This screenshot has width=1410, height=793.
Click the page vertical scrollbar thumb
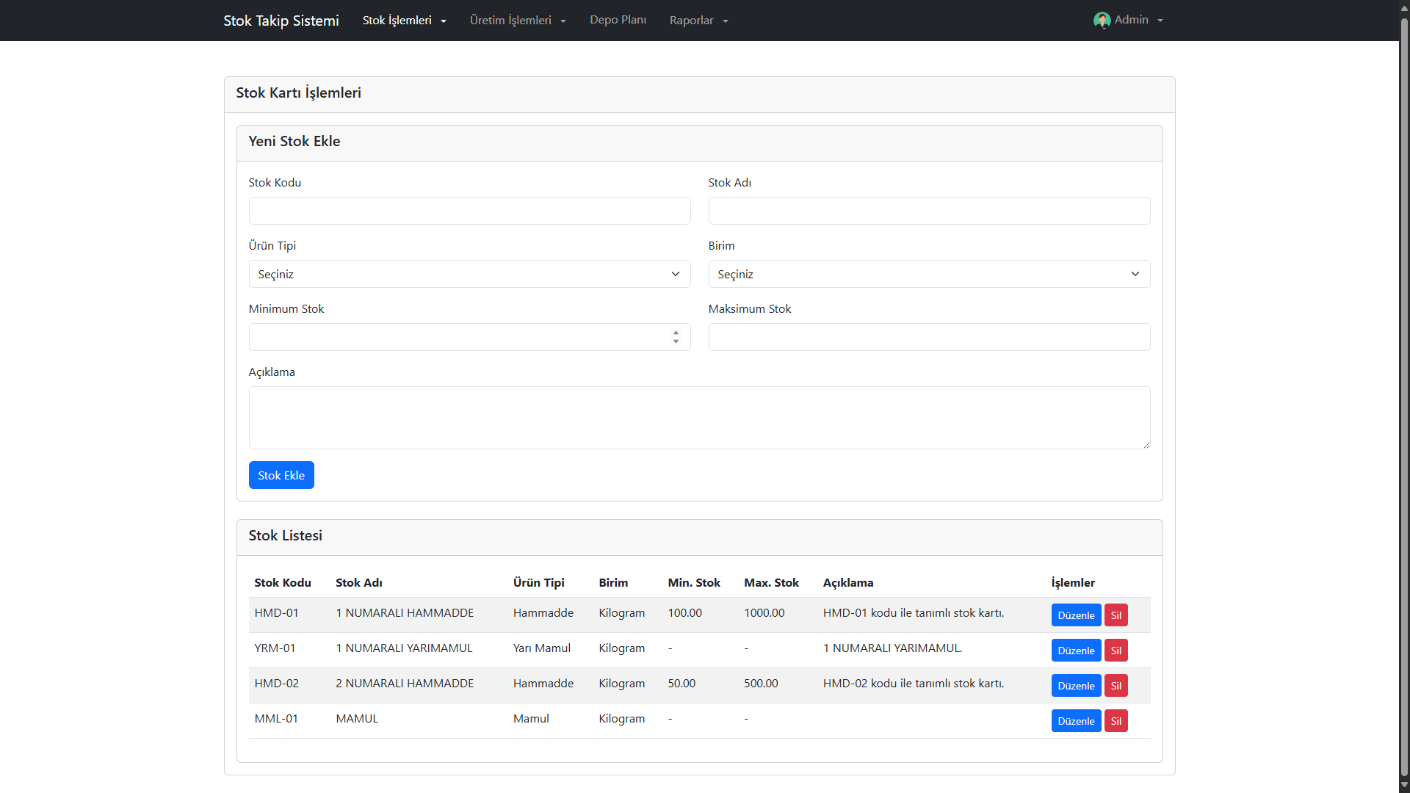click(x=1404, y=396)
